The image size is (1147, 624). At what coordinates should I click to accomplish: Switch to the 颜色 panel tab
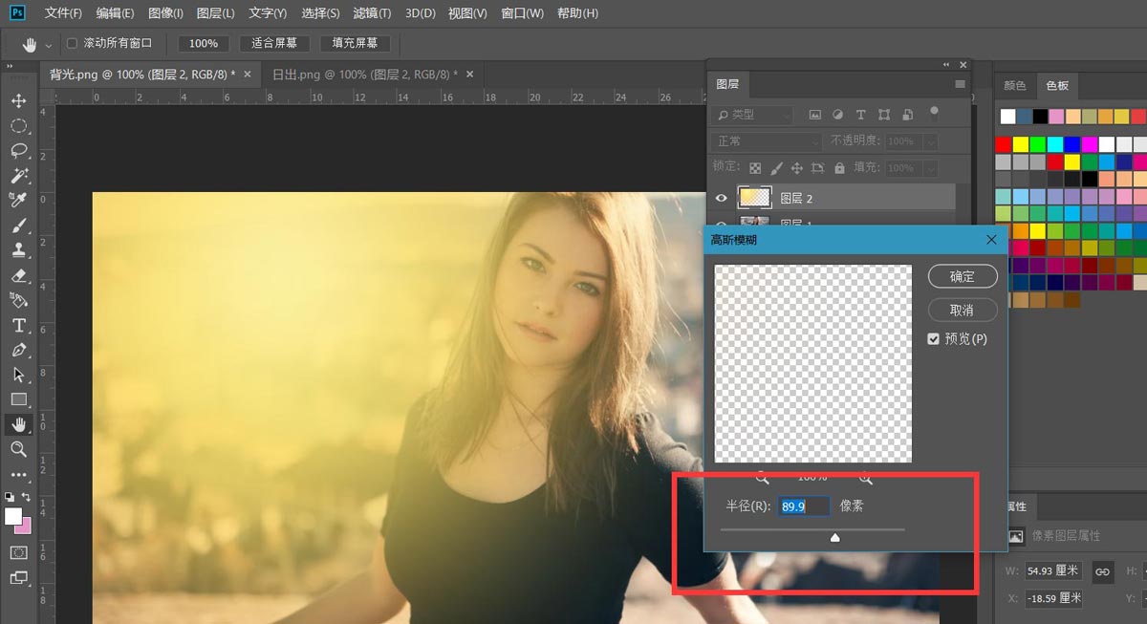(x=1015, y=85)
